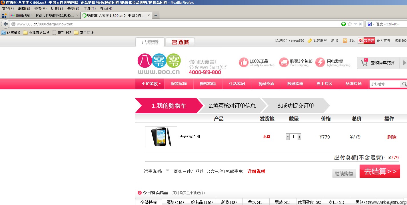Viewport: 407px width, 205px height.
Task: Click the 100%正品 thumbs-up icon
Action: click(x=244, y=63)
